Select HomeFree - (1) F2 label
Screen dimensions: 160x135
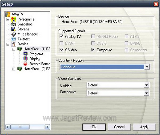coord(37,49)
